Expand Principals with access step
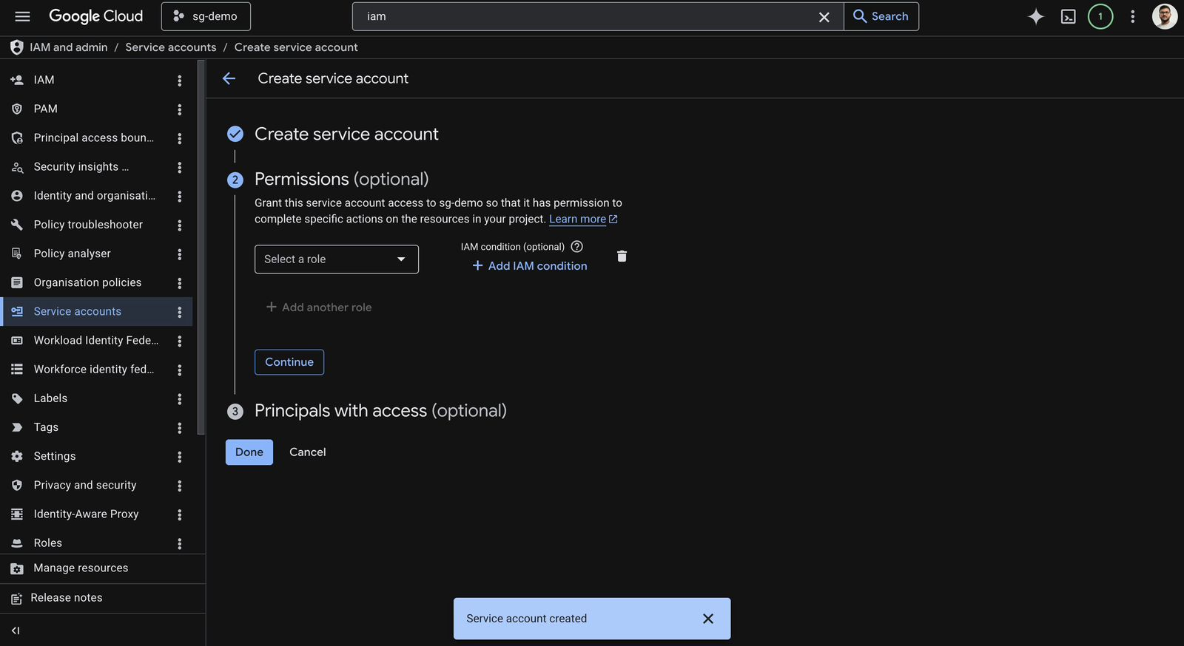The height and width of the screenshot is (646, 1184). (380, 411)
